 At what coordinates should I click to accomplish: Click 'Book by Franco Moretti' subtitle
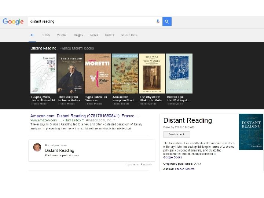(179, 127)
